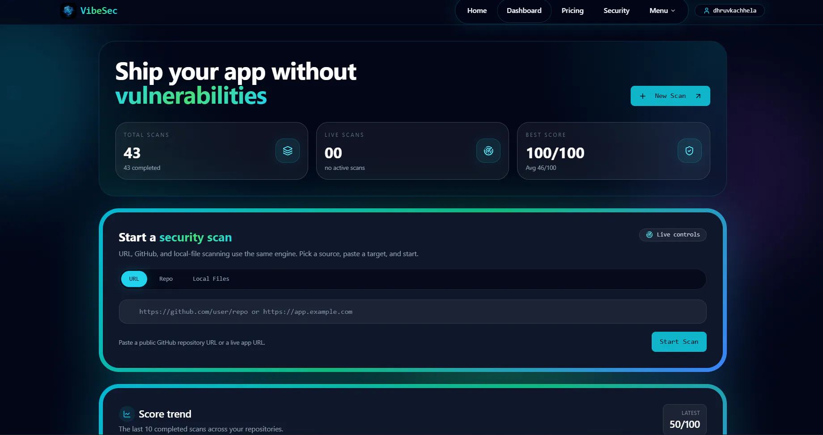Click the 'BEST SCORE' label

(546, 135)
